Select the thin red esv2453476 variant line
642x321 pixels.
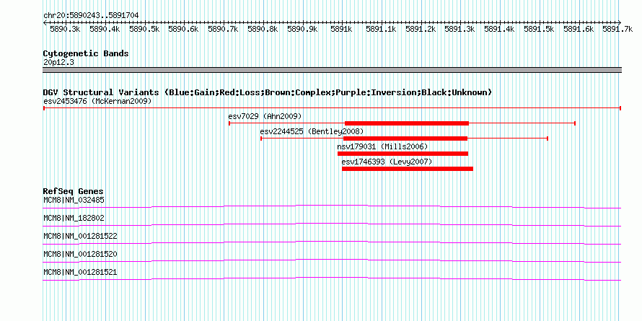[x=332, y=108]
